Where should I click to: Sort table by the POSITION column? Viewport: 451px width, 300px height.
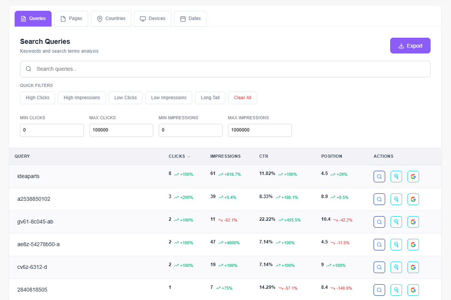pos(332,156)
